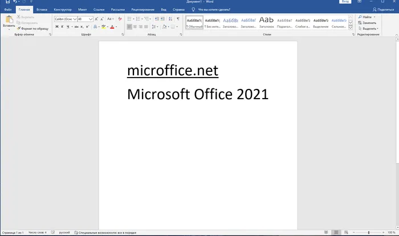Image resolution: width=399 pixels, height=236 pixels.
Task: Toggle italic formatting (К)
Action: click(62, 27)
